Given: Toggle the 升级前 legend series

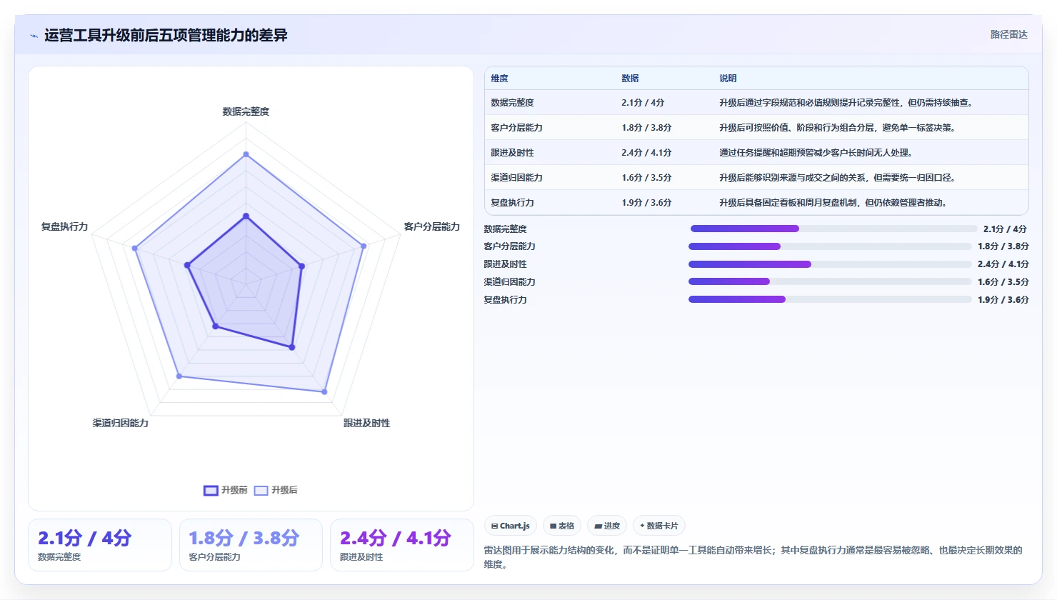Looking at the screenshot, I should pyautogui.click(x=226, y=490).
